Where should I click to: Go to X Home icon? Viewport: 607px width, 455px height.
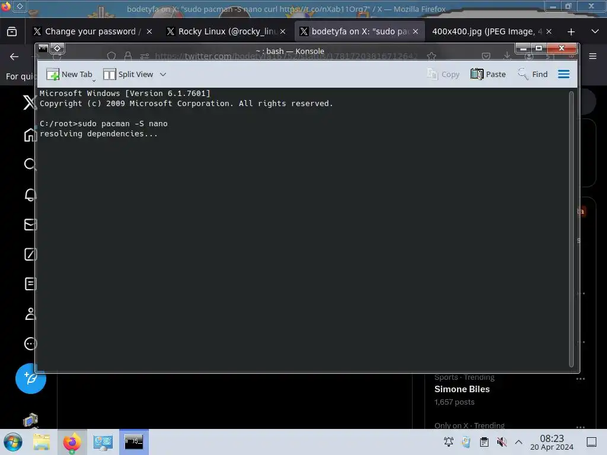tap(30, 134)
